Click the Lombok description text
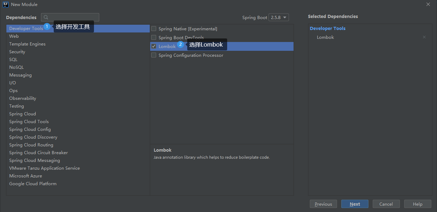 click(x=212, y=157)
